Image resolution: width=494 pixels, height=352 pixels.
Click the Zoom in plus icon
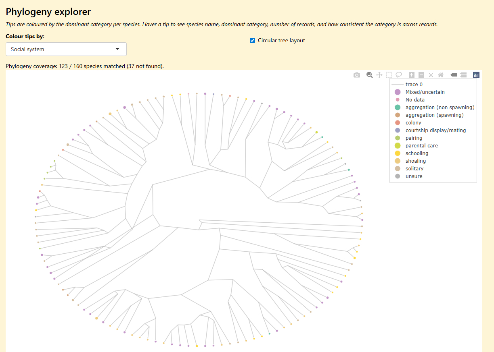tap(412, 75)
